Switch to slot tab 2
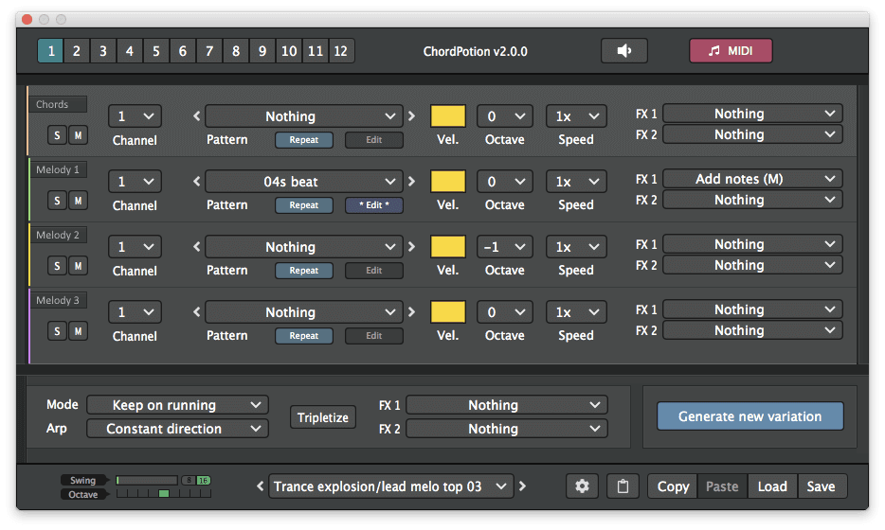885x530 pixels. coord(76,51)
